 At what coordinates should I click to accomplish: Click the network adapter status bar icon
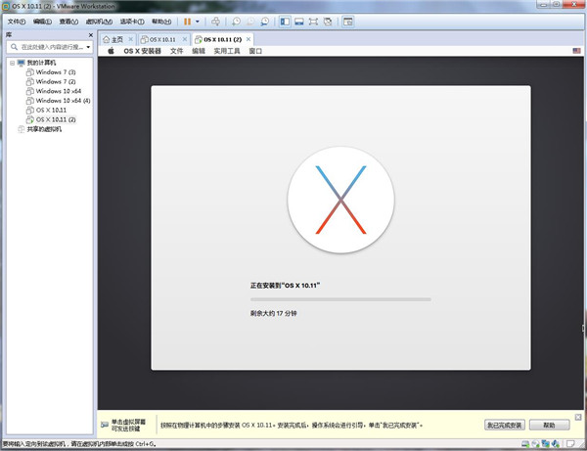(546, 444)
